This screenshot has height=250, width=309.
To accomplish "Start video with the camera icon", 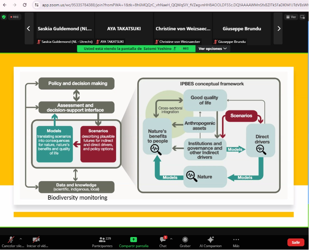I will click(x=36, y=239).
